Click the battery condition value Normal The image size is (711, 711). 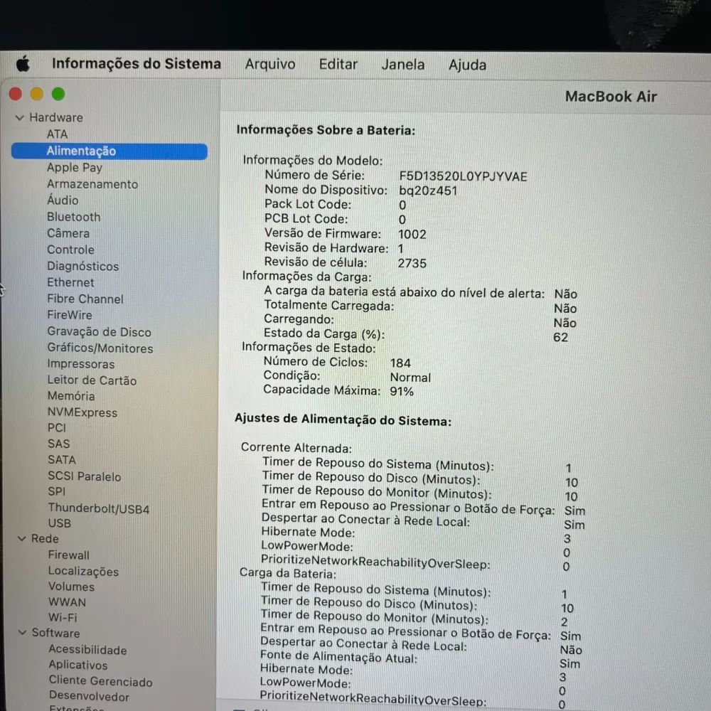410,378
